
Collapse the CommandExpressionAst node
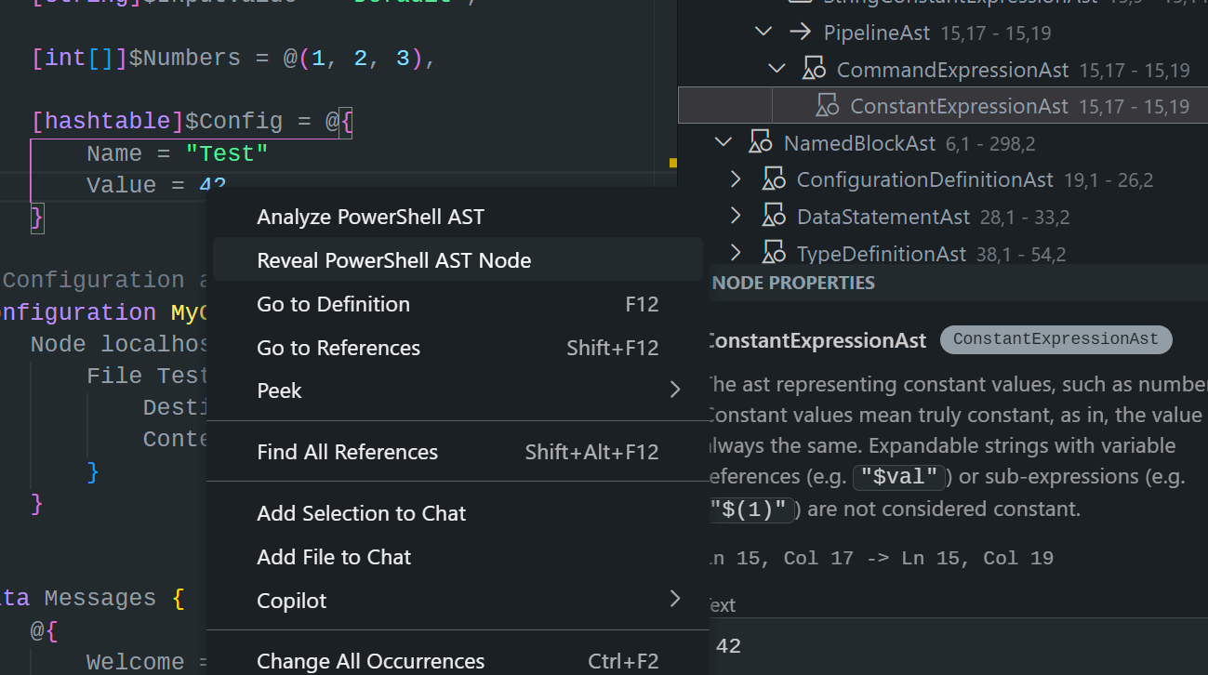pos(777,70)
